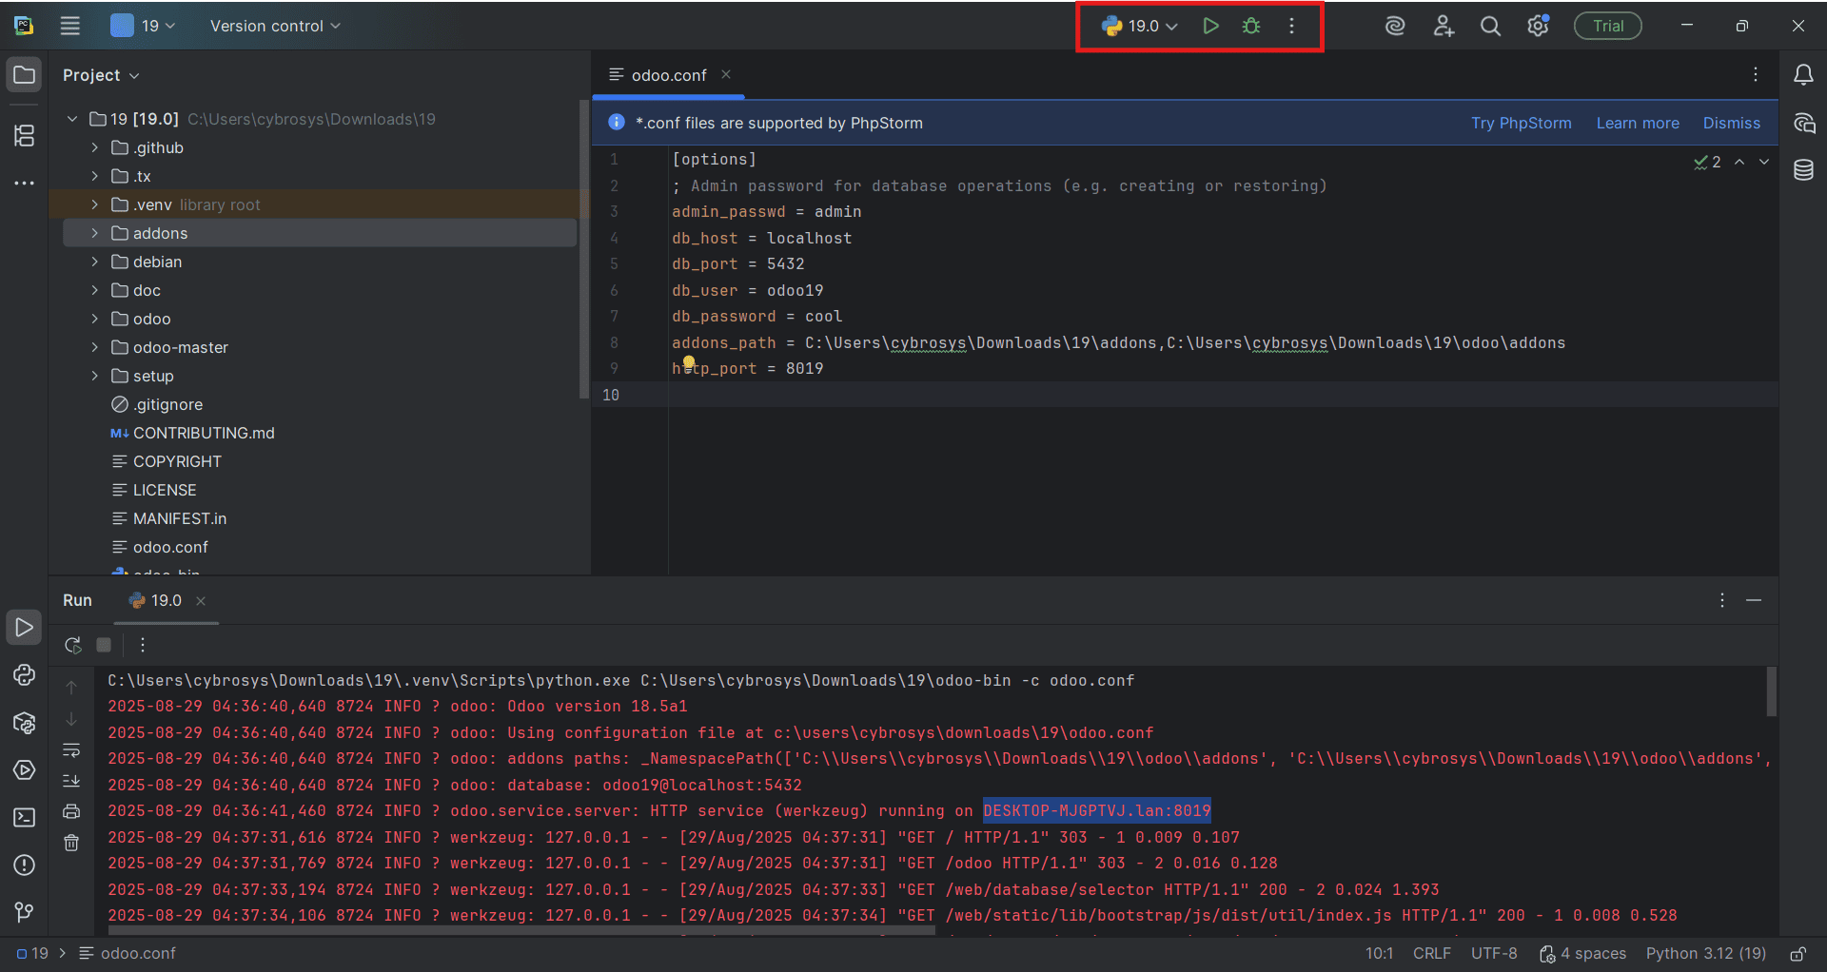The width and height of the screenshot is (1827, 972).
Task: Open Database tool window icon
Action: [x=1803, y=170]
